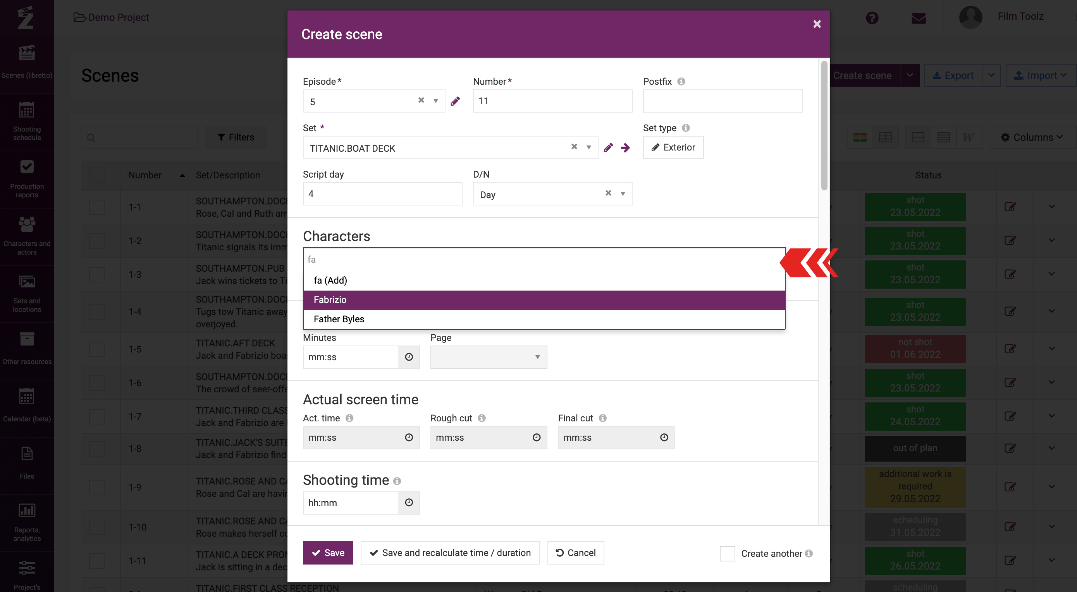The image size is (1077, 592).
Task: Open Characters and actors section
Action: point(27,236)
